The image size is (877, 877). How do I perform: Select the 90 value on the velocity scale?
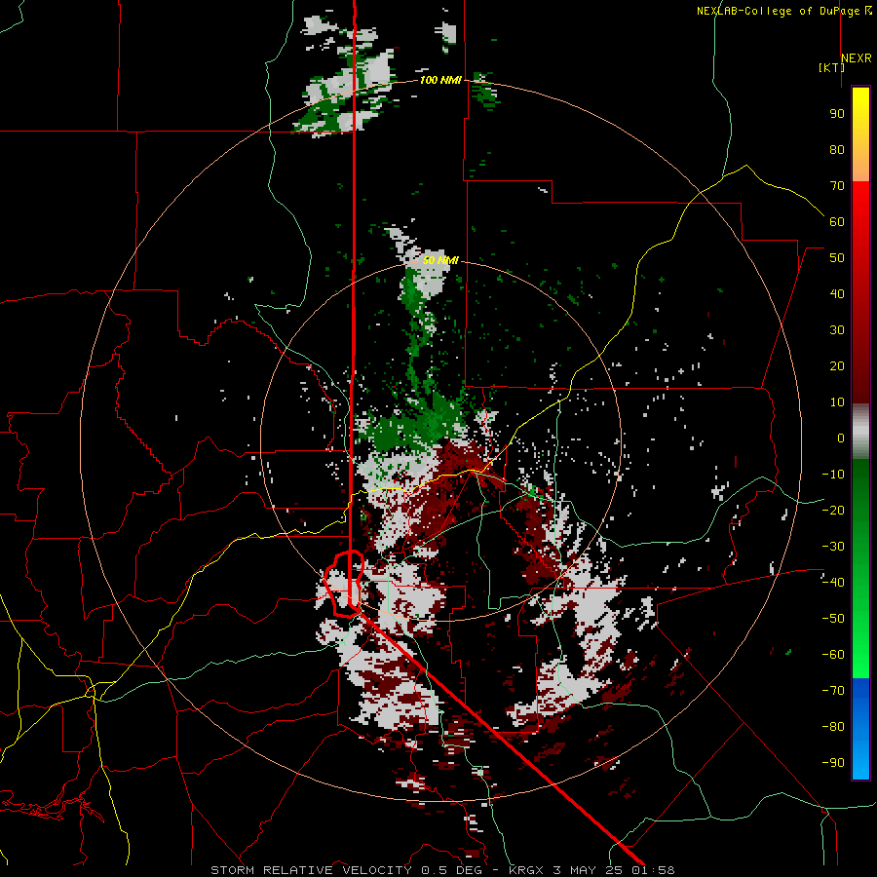[x=837, y=114]
